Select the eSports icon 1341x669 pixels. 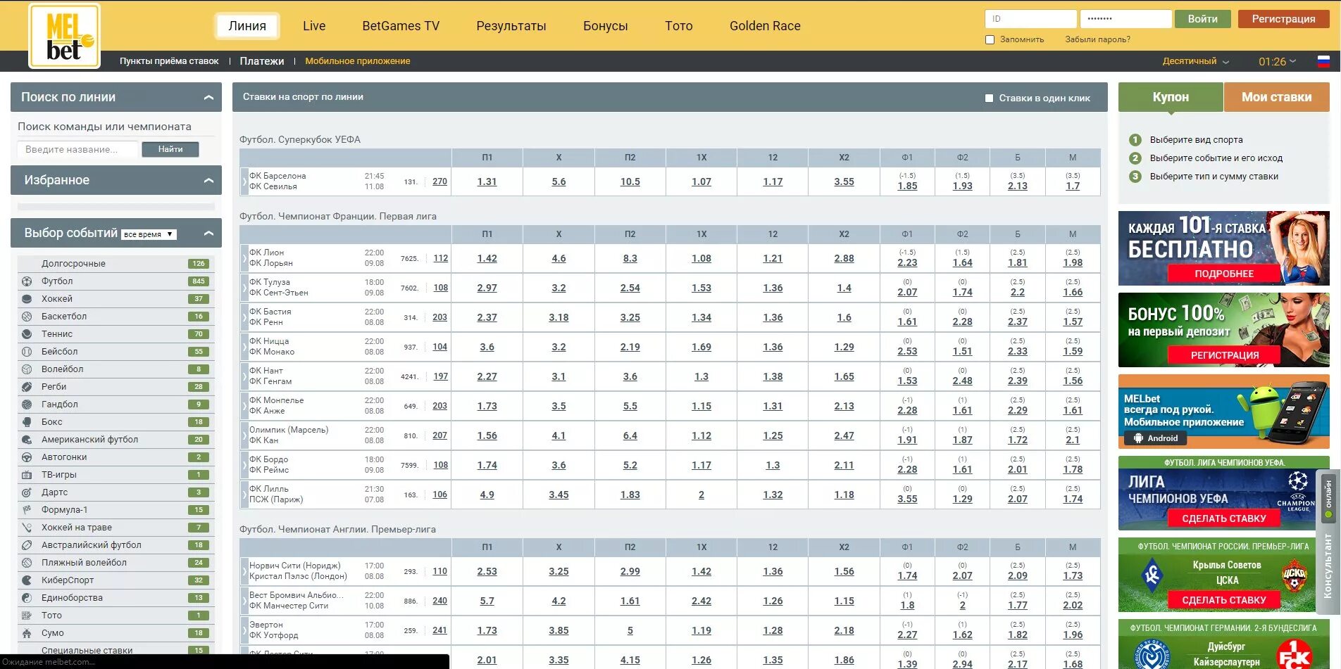pos(27,580)
